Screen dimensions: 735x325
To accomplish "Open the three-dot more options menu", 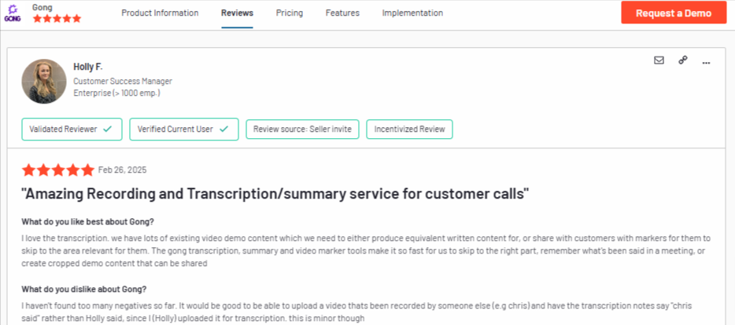I will 706,63.
